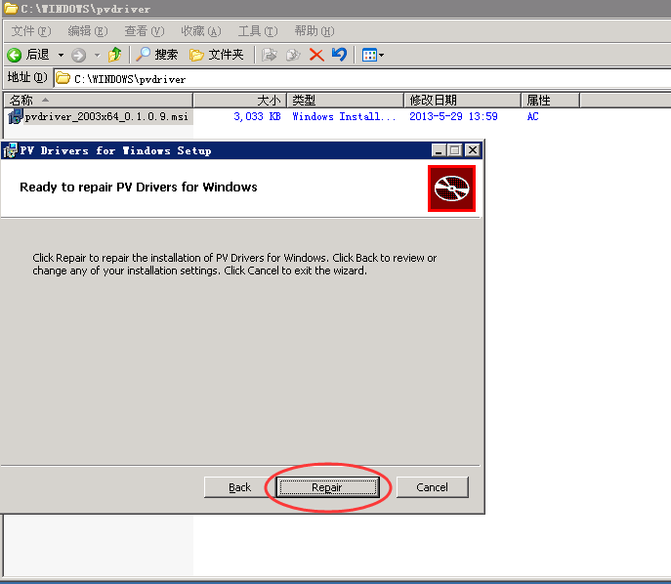Open the 文件(F) menu
Viewport: 671px width, 584px height.
tap(30, 31)
